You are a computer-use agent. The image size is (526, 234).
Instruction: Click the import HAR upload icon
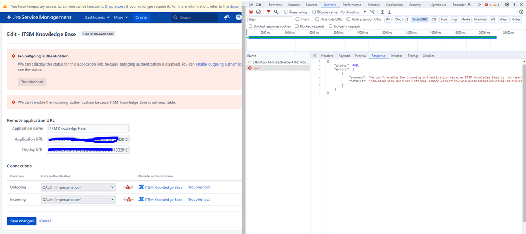[382, 12]
